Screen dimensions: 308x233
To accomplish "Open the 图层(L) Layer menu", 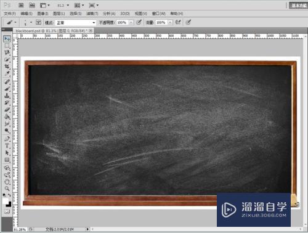I will [59, 14].
